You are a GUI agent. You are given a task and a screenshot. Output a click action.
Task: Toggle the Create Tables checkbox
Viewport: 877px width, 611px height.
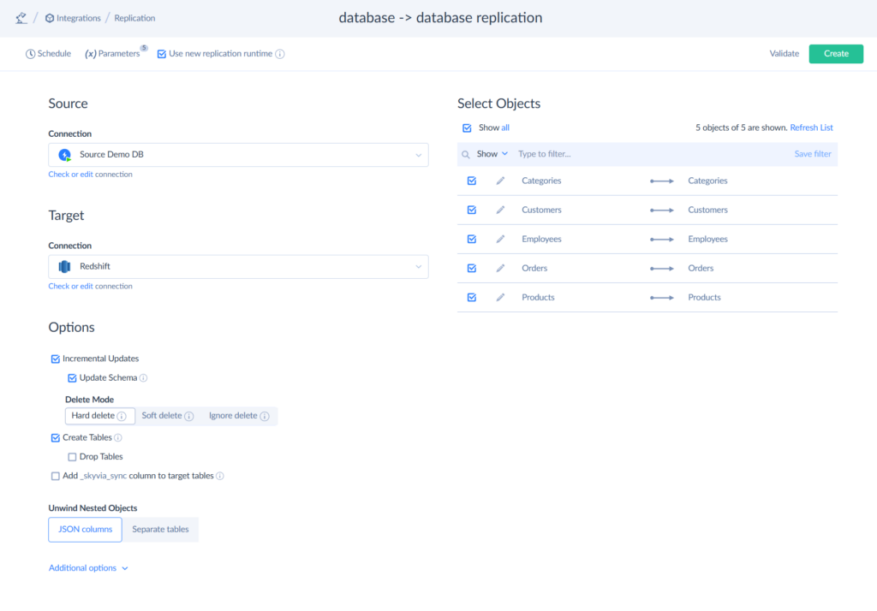(56, 437)
